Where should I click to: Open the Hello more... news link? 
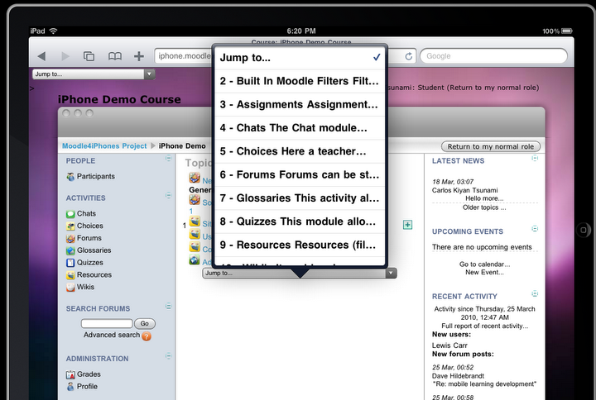[484, 198]
